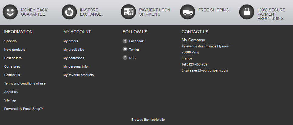
Task: Click the free shipping truck icon
Action: click(x=187, y=12)
